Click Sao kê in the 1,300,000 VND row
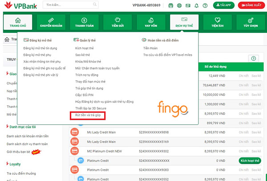267x181 pixels. (256, 104)
